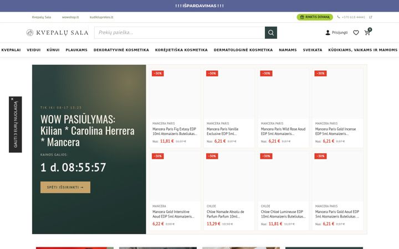
Task: Click the Fig Extasy 11,81 € price
Action: pyautogui.click(x=167, y=141)
